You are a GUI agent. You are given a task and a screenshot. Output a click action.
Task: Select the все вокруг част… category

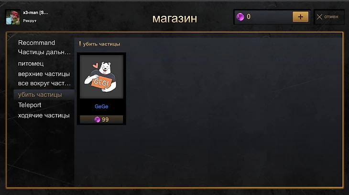click(x=44, y=83)
